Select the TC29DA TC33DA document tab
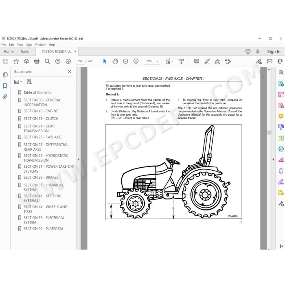This screenshot has width=285, height=285. tap(57, 51)
